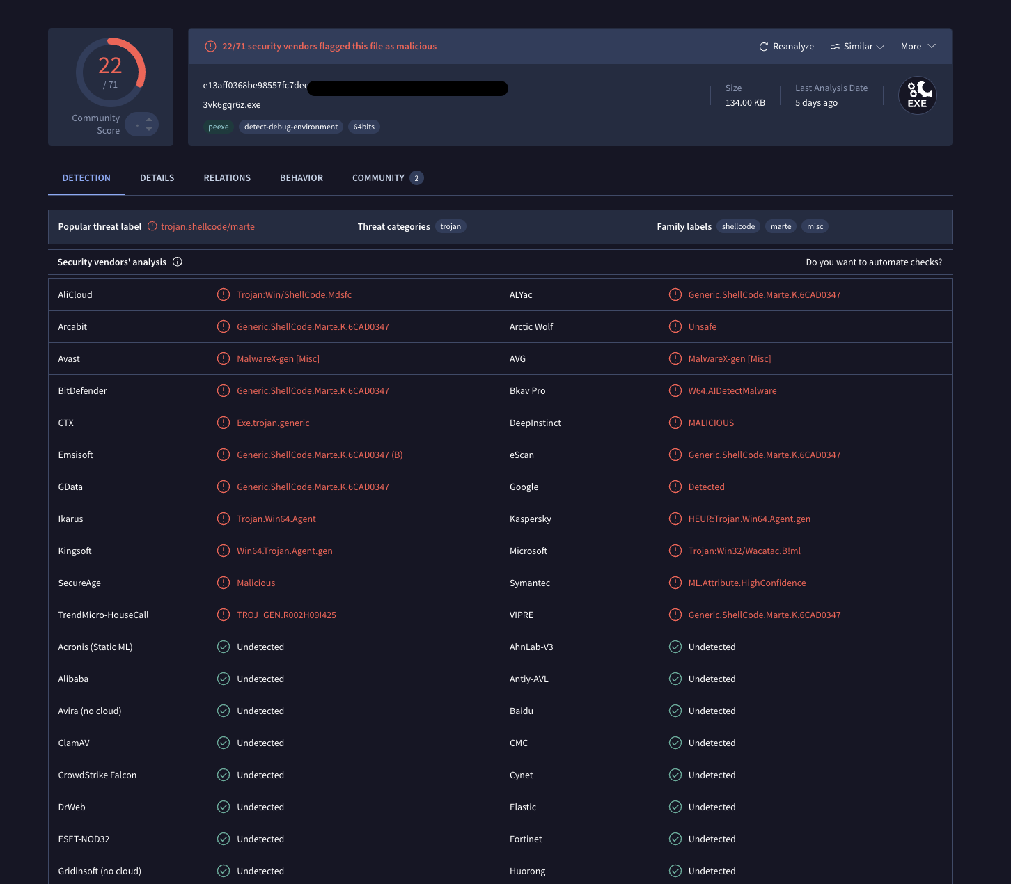Click 'Do you want to automate checks?' link
The height and width of the screenshot is (884, 1011).
tap(874, 262)
